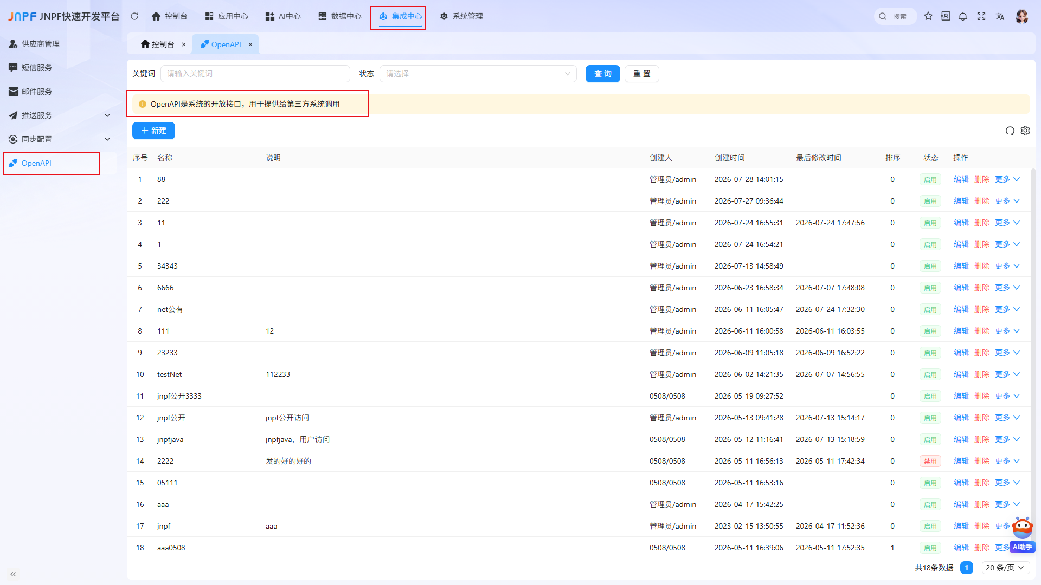The height and width of the screenshot is (585, 1041).
Task: Switch to the 控制台 page tab
Action: pyautogui.click(x=158, y=44)
